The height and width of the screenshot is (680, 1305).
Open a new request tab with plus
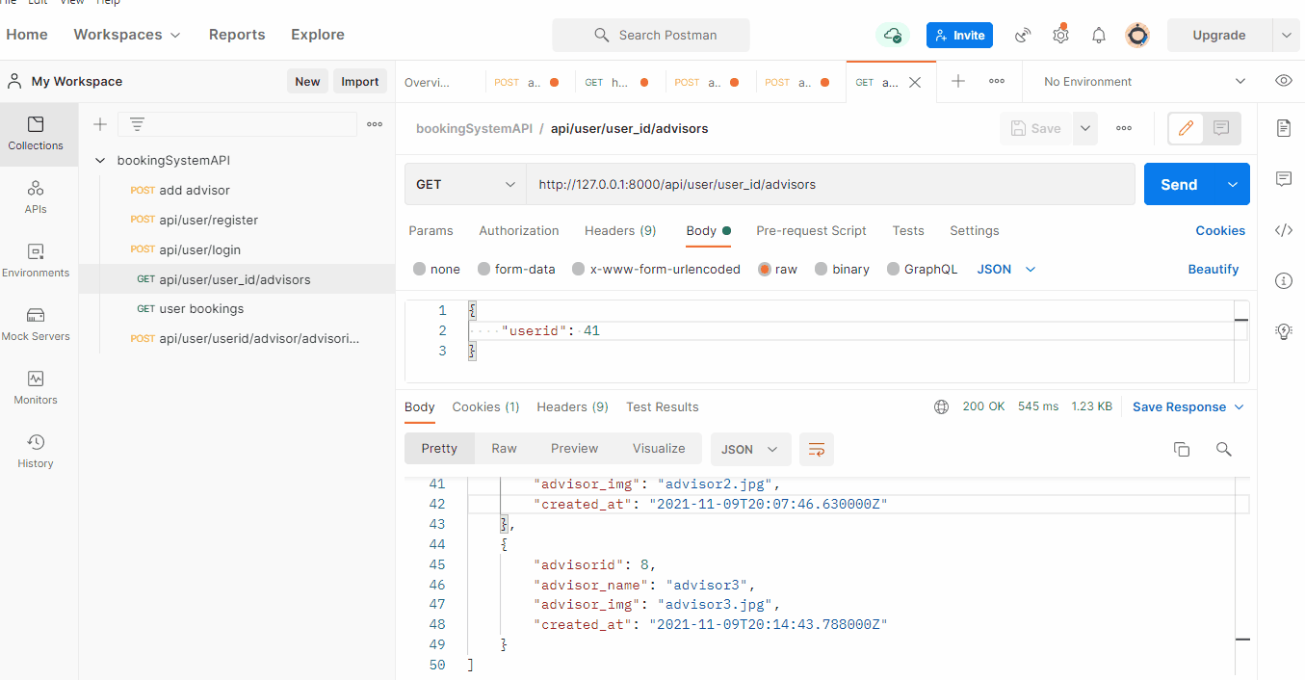pyautogui.click(x=958, y=82)
